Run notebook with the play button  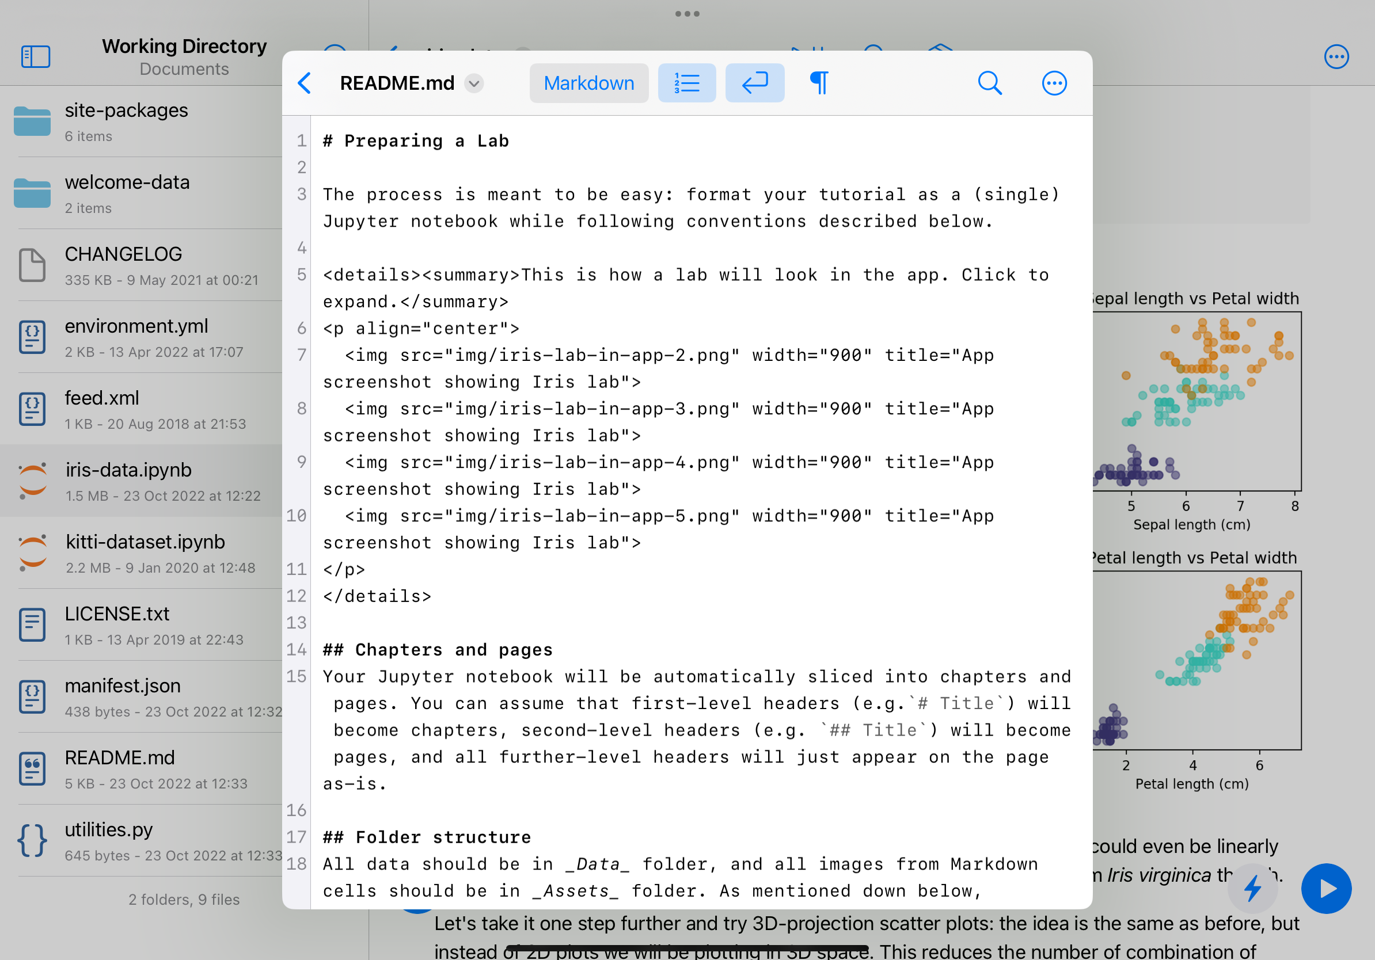pyautogui.click(x=1325, y=888)
